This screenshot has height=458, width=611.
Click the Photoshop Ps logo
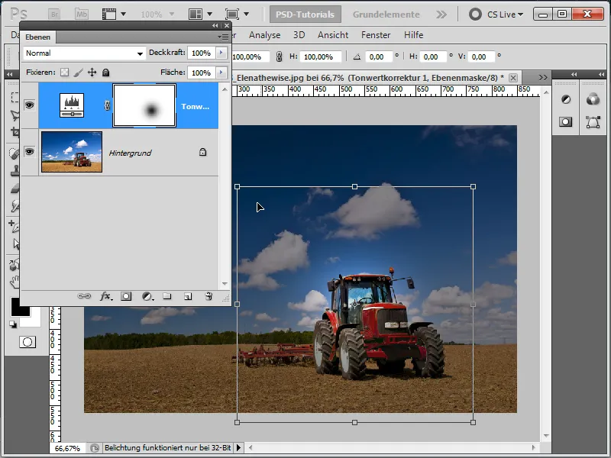[x=18, y=15]
